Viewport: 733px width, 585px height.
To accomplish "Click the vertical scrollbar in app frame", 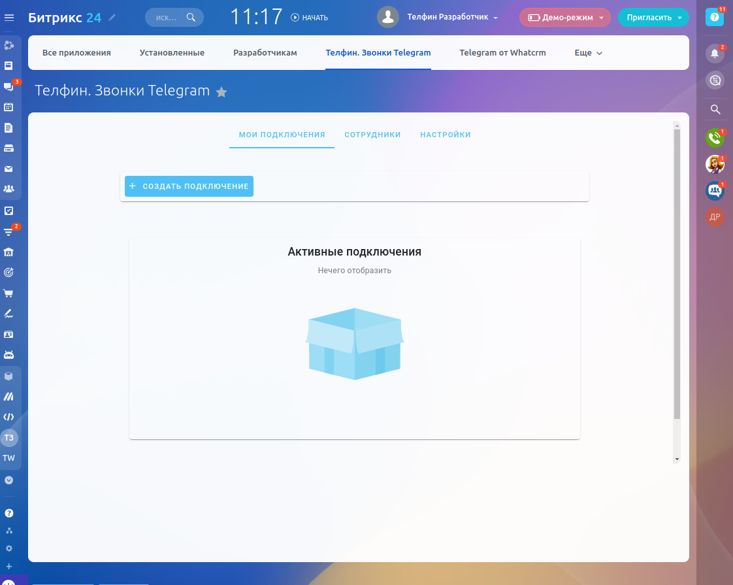I will point(677,274).
